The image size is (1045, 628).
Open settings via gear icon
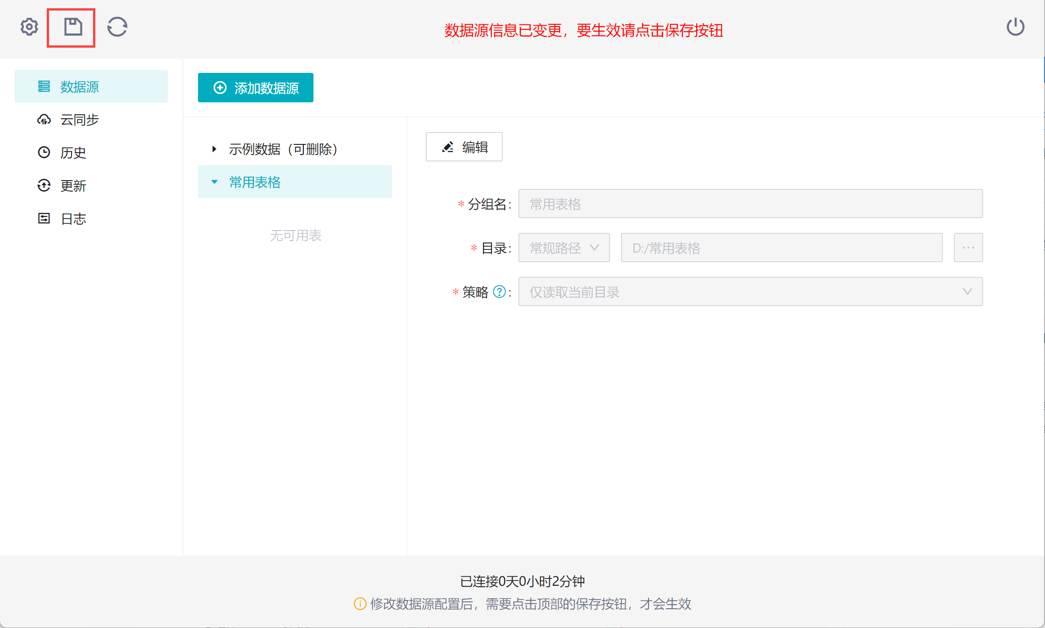[x=29, y=27]
